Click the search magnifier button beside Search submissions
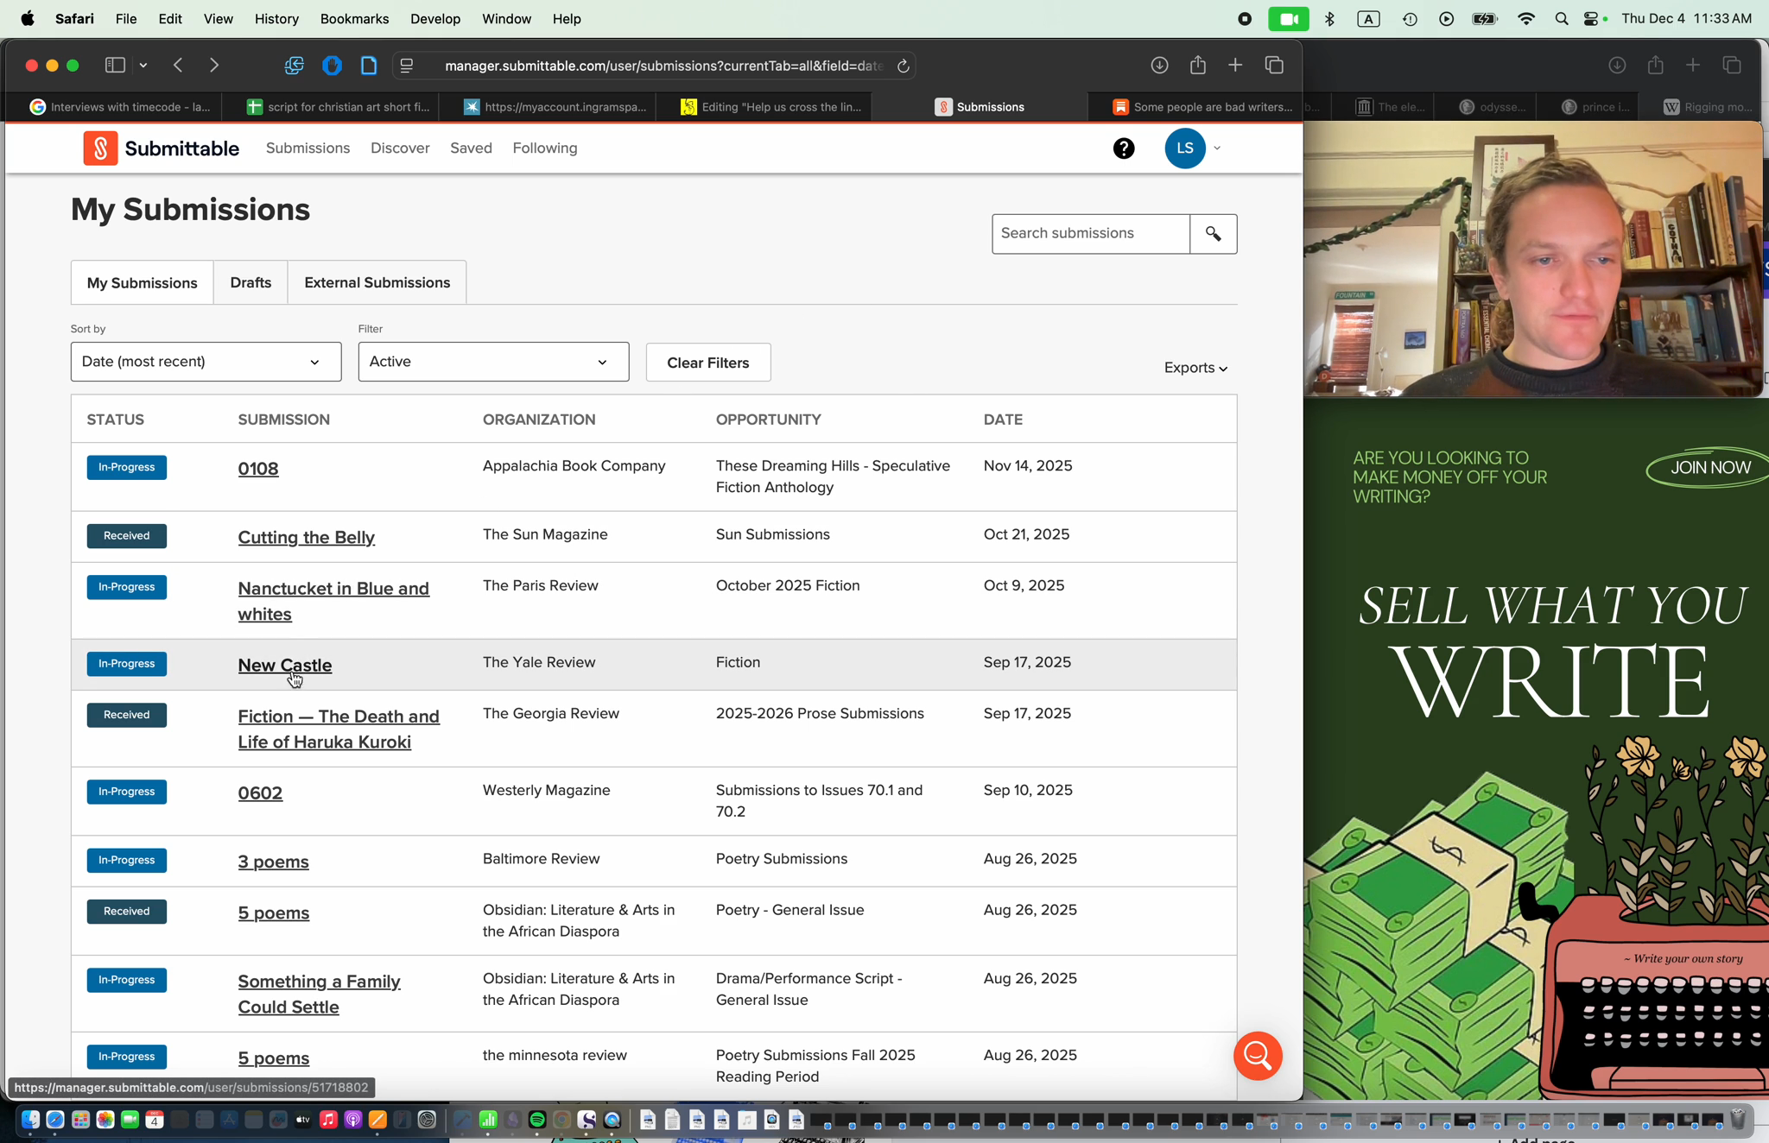The image size is (1769, 1143). [x=1214, y=234]
